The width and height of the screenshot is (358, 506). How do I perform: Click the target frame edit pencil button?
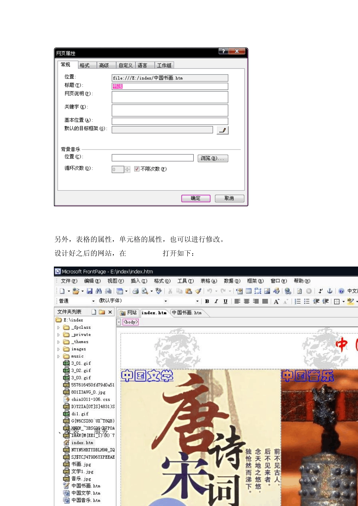[x=222, y=130]
